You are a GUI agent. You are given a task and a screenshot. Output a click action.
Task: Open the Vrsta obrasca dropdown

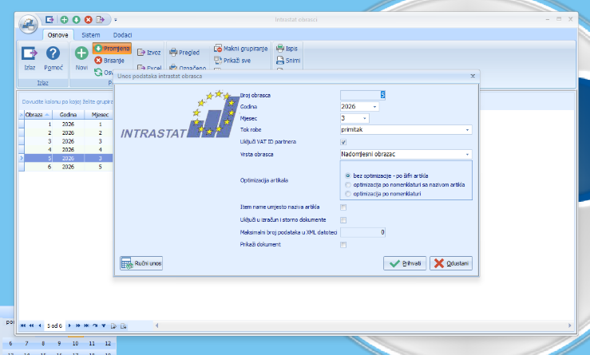click(x=467, y=154)
